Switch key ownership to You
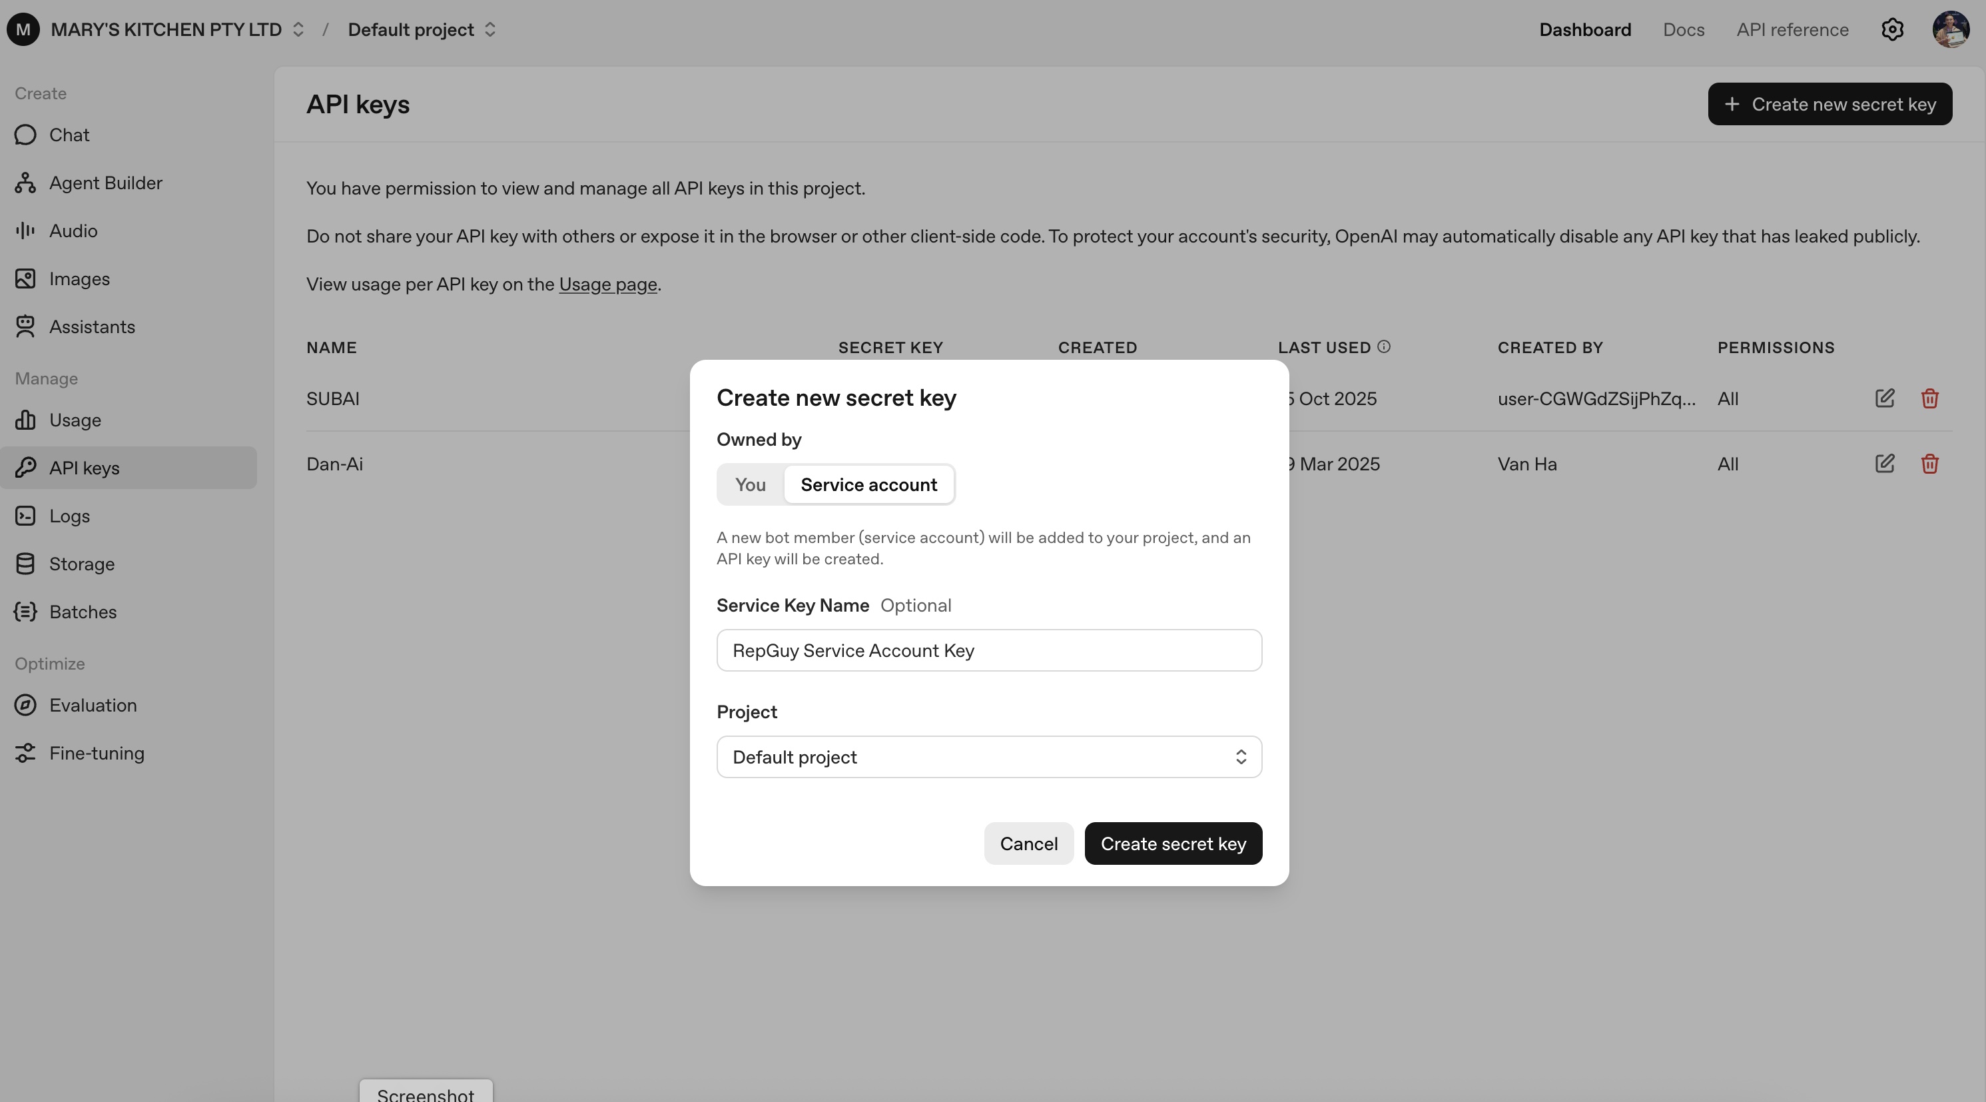 point(749,484)
